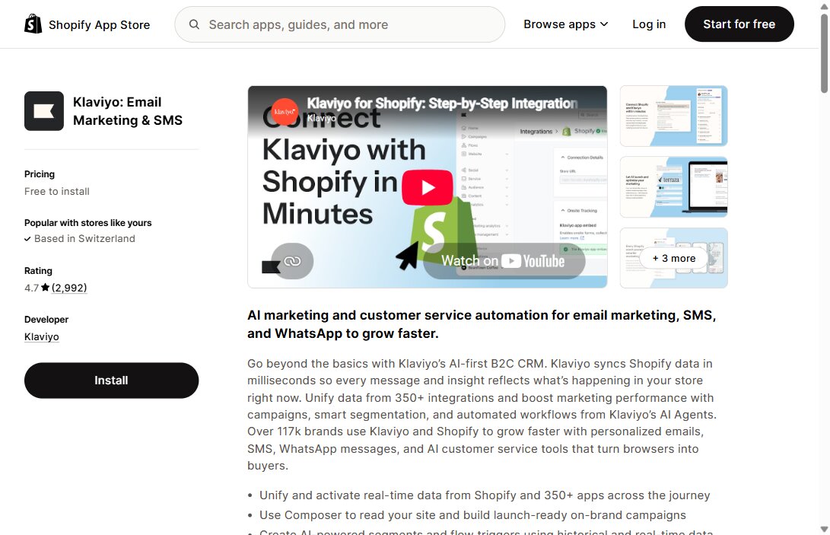Open the second screenshot thumbnail with the laptop

673,187
